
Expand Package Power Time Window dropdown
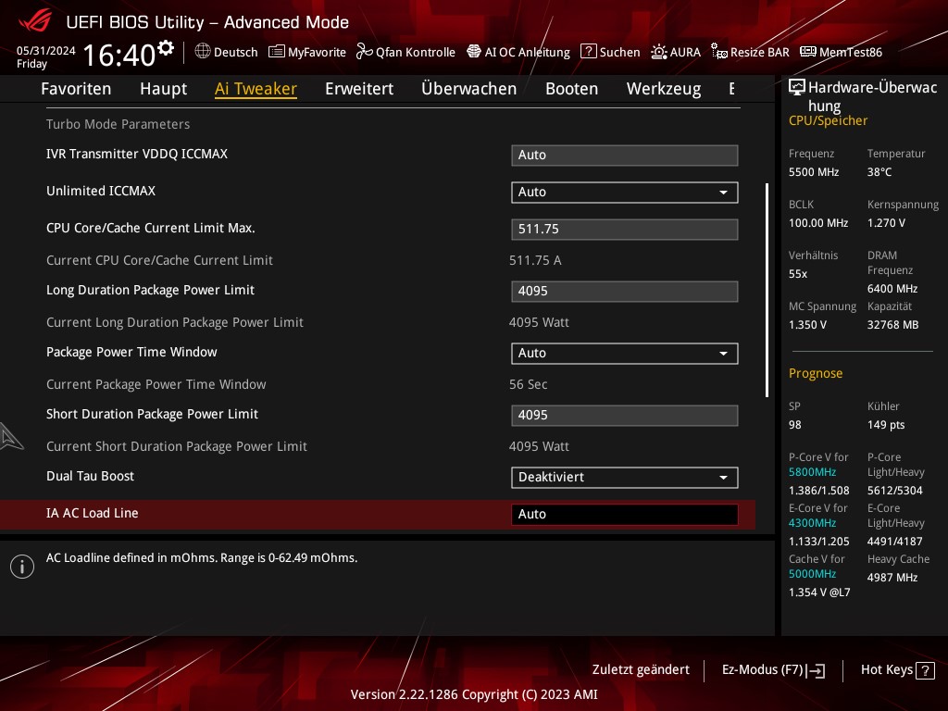pyautogui.click(x=625, y=353)
